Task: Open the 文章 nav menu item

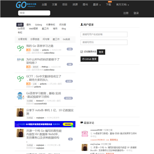Action: pyautogui.click(x=54, y=5)
